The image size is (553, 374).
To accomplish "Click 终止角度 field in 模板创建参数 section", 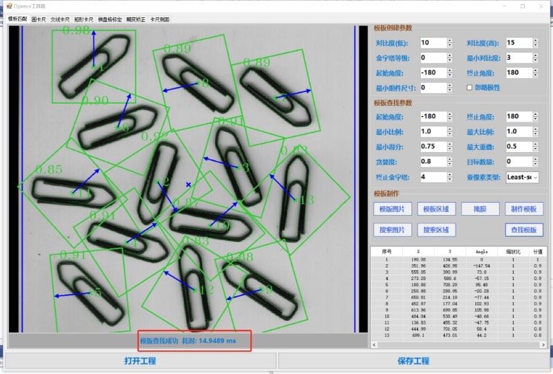I will coord(519,73).
